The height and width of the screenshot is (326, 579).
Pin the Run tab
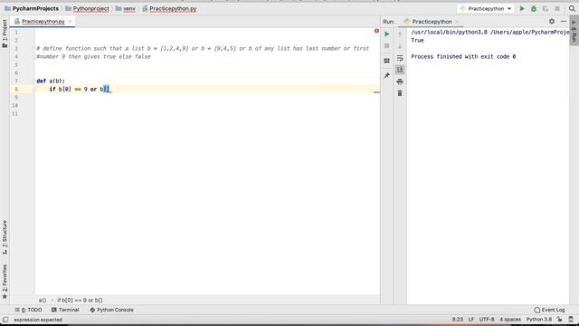pyautogui.click(x=386, y=75)
